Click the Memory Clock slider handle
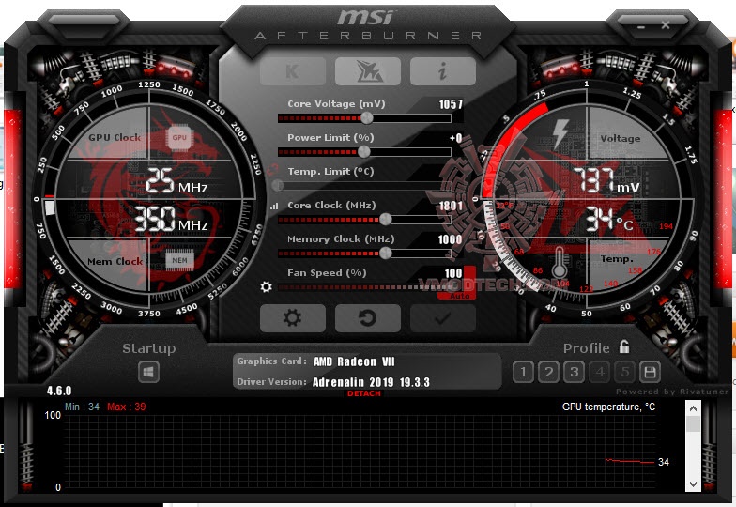The image size is (736, 507). pos(385,253)
